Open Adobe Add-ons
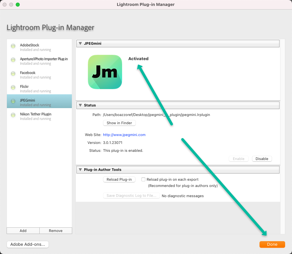 (28, 244)
